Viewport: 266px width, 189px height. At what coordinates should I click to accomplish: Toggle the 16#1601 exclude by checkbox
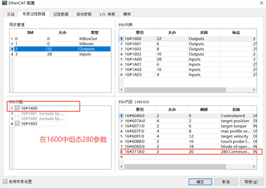click(17, 113)
